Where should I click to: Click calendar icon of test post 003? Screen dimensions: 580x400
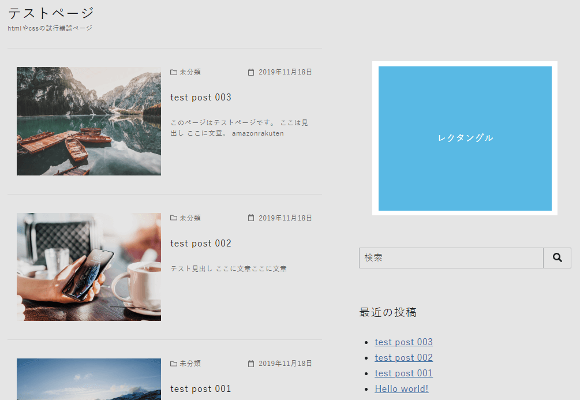pos(251,72)
